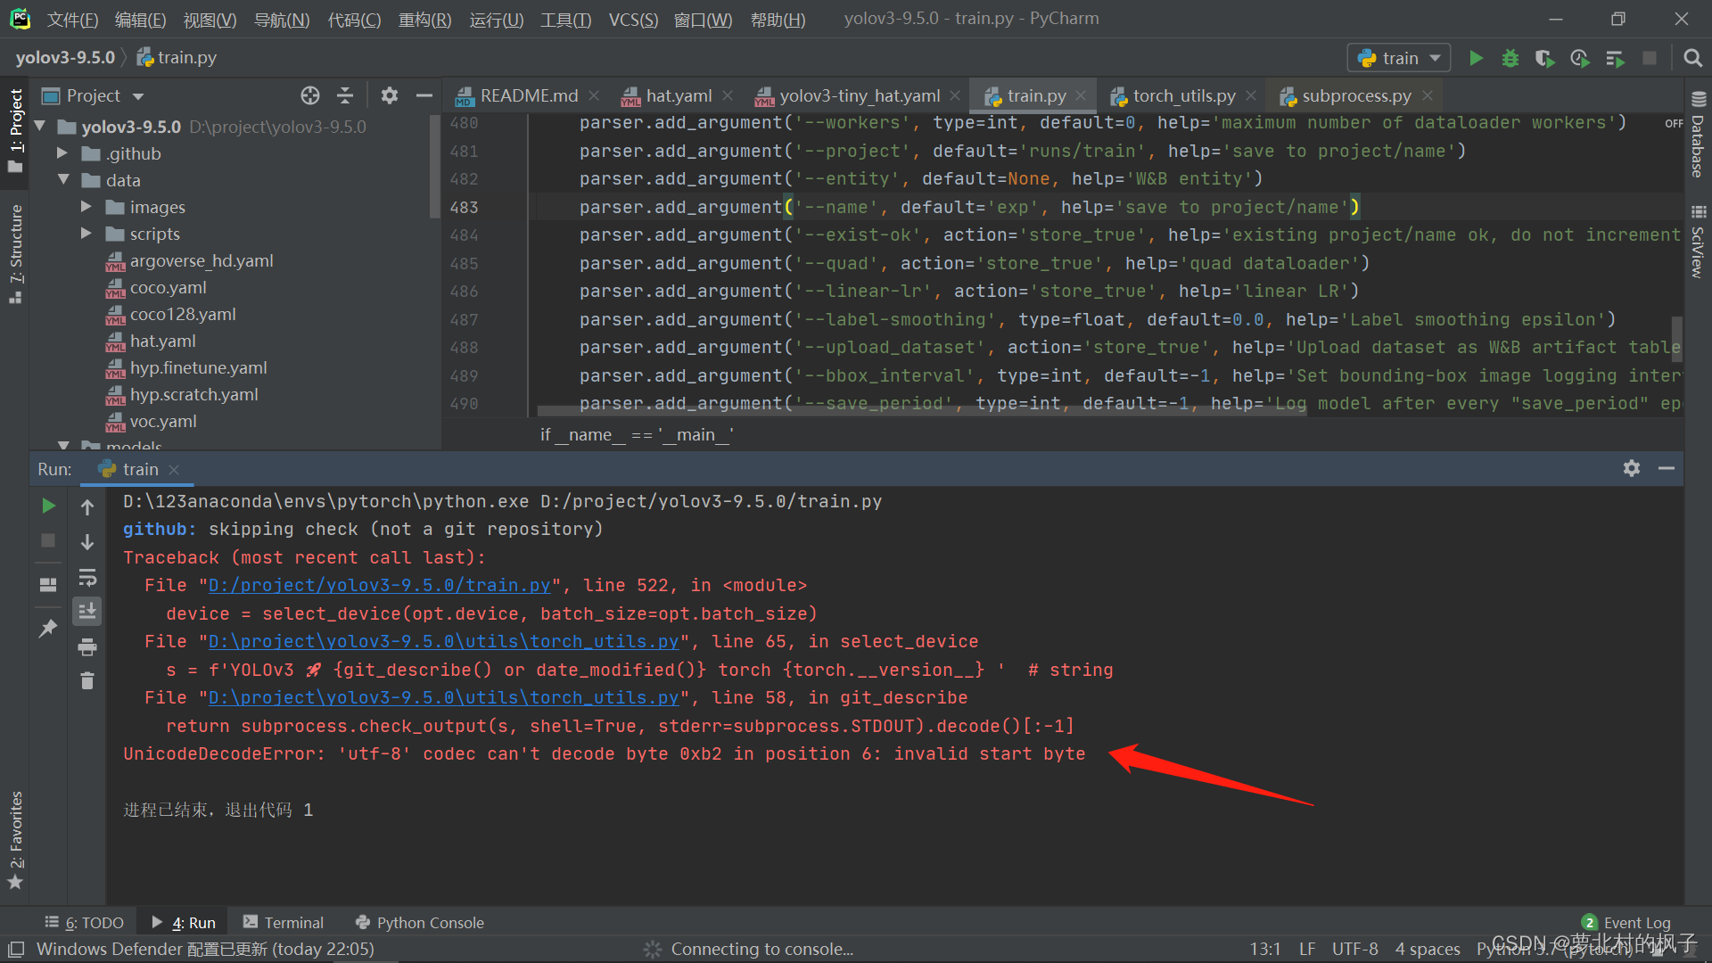The height and width of the screenshot is (963, 1712).
Task: Run train with coverage
Action: pyautogui.click(x=1544, y=58)
